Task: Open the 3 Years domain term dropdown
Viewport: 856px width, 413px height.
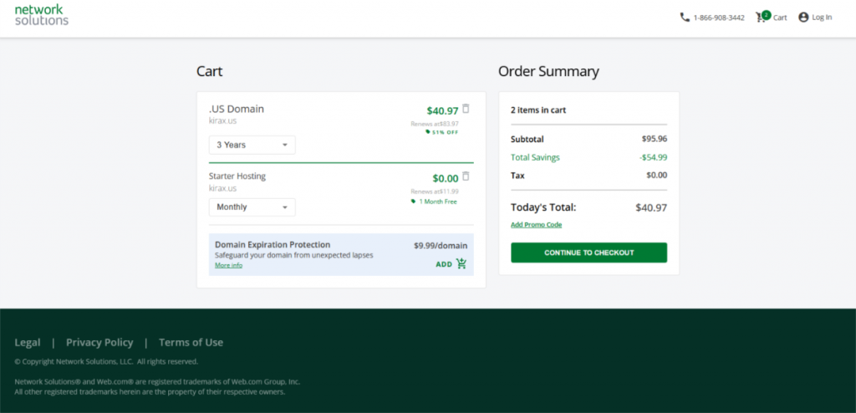Action: [x=252, y=145]
